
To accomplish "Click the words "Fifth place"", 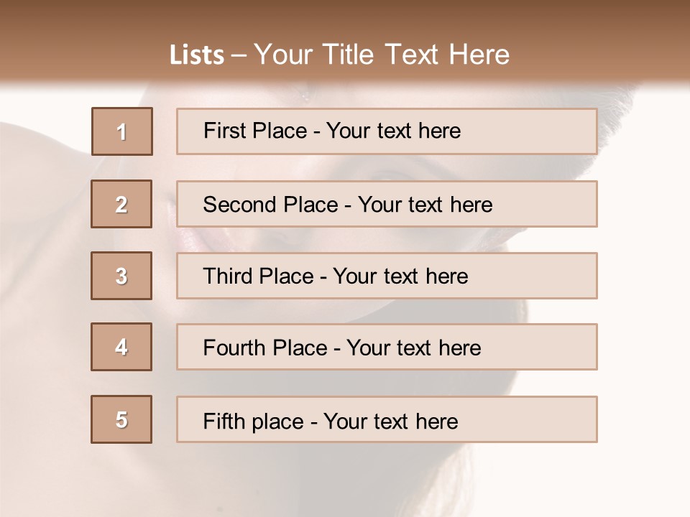I will (x=254, y=421).
